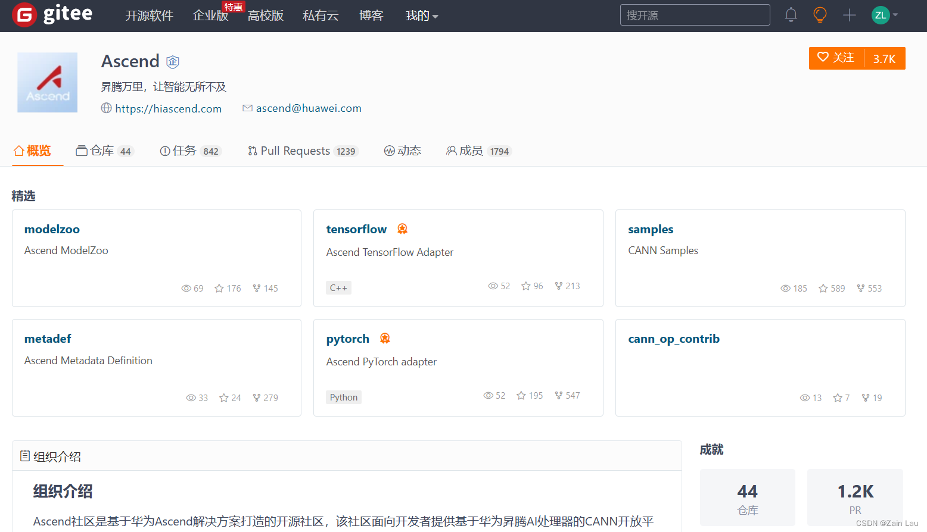Open the tensorflow repository
Viewport: 927px width, 532px height.
[x=356, y=229]
